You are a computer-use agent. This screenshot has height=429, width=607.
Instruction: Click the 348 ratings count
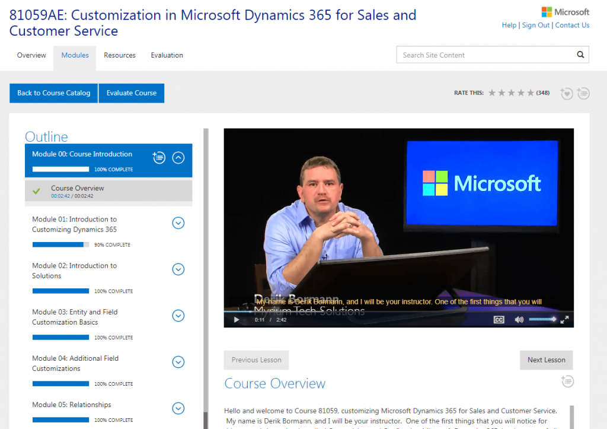(x=543, y=93)
